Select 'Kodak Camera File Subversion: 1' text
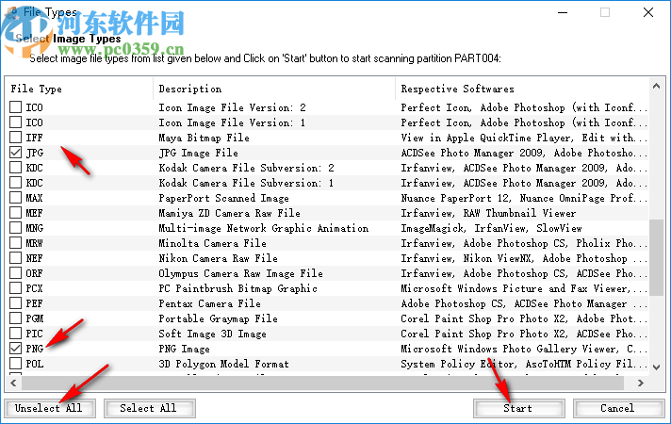Screen dimensions: 671x424 (x=247, y=183)
